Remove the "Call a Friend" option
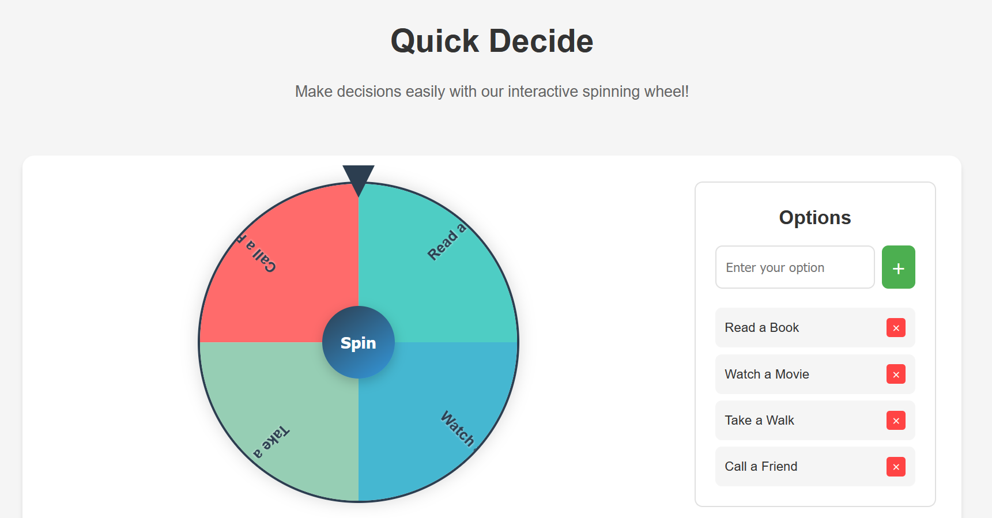The image size is (992, 518). tap(896, 467)
